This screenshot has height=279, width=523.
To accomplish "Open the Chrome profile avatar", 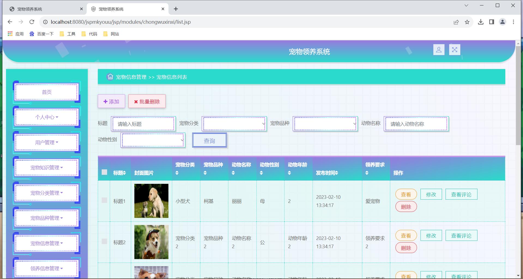I will click(x=503, y=22).
